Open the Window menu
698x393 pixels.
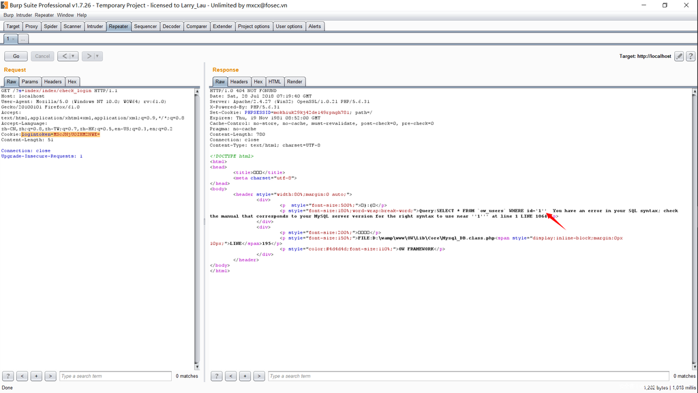click(65, 14)
